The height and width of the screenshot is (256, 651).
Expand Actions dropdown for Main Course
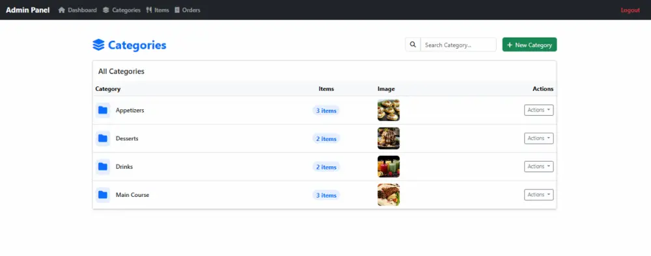click(538, 195)
